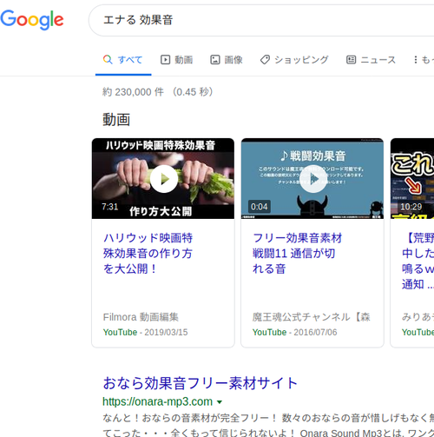
Task: Click the https://onara-mp3.com URL
Action: pyautogui.click(x=158, y=402)
